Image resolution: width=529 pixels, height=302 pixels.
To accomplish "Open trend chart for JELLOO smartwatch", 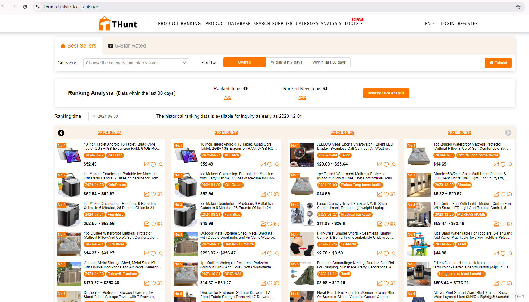I will (x=380, y=165).
